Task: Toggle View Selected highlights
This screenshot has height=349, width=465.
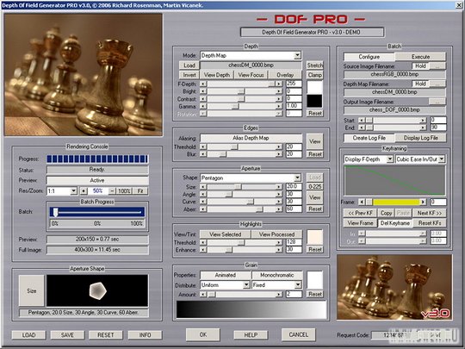Action: pos(225,234)
